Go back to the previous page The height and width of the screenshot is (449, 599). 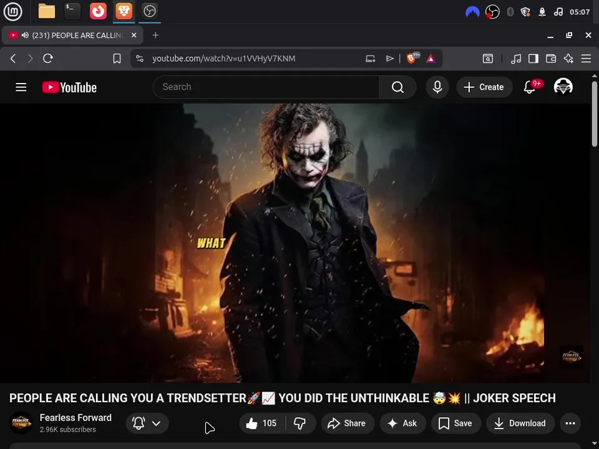[13, 59]
